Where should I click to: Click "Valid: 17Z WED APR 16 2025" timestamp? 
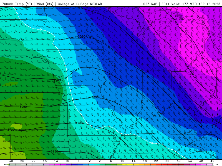pyautogui.click(x=196, y=4)
